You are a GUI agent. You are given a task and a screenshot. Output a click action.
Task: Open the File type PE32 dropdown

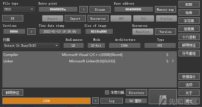[x=19, y=9]
